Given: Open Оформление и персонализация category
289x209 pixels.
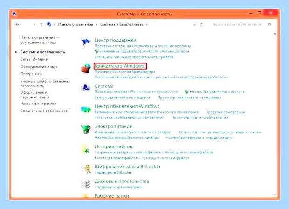Looking at the screenshot, I should [35, 95].
